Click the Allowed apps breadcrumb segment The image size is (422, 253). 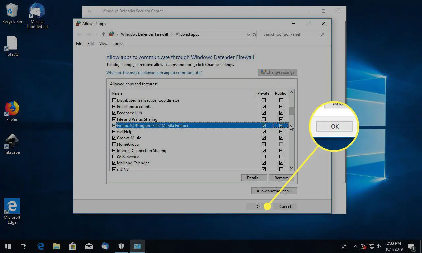pyautogui.click(x=187, y=34)
